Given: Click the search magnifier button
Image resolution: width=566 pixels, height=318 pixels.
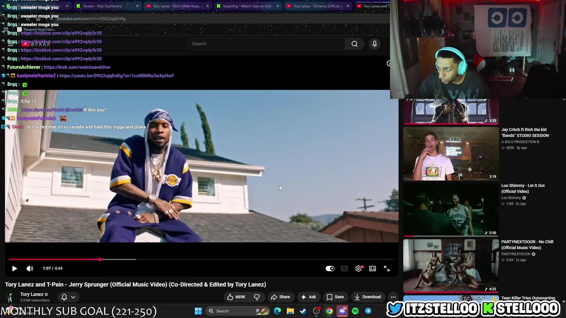Looking at the screenshot, I should click(354, 44).
